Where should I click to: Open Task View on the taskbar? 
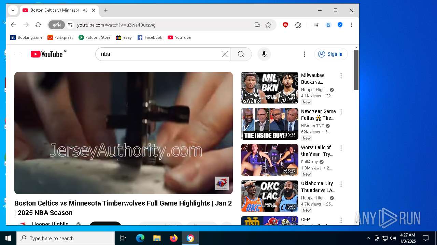123,238
